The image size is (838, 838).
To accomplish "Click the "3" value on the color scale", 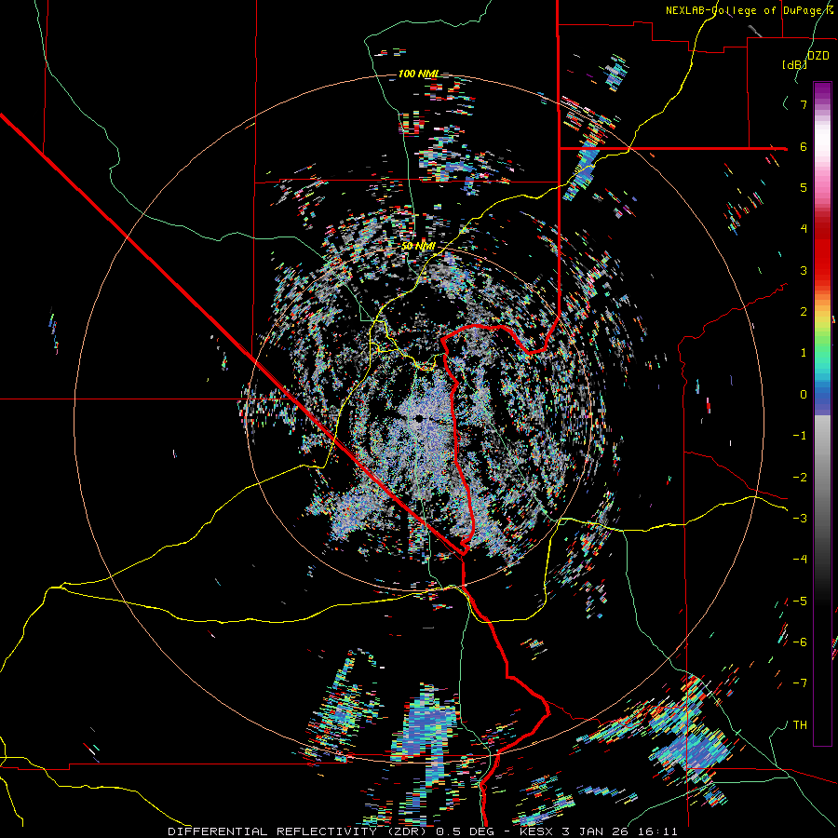I will [804, 270].
